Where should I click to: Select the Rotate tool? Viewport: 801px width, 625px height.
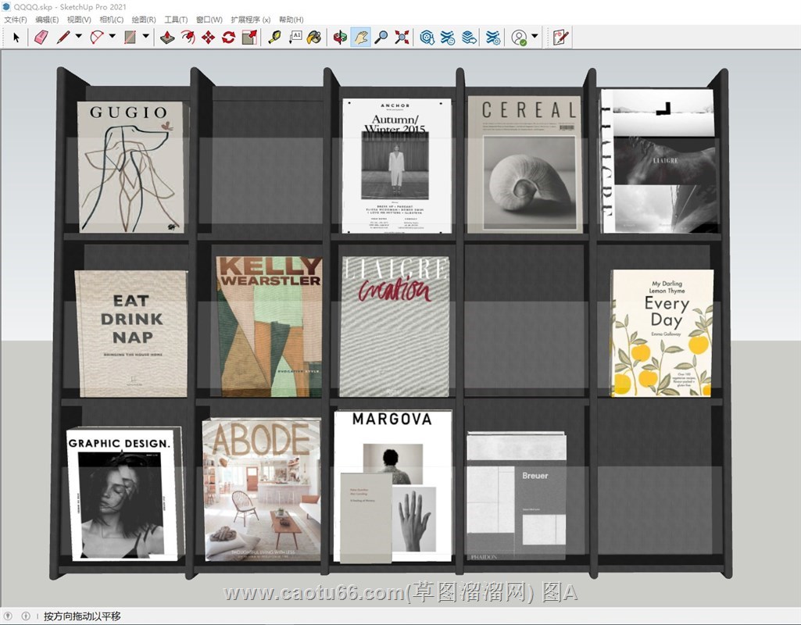tap(228, 37)
